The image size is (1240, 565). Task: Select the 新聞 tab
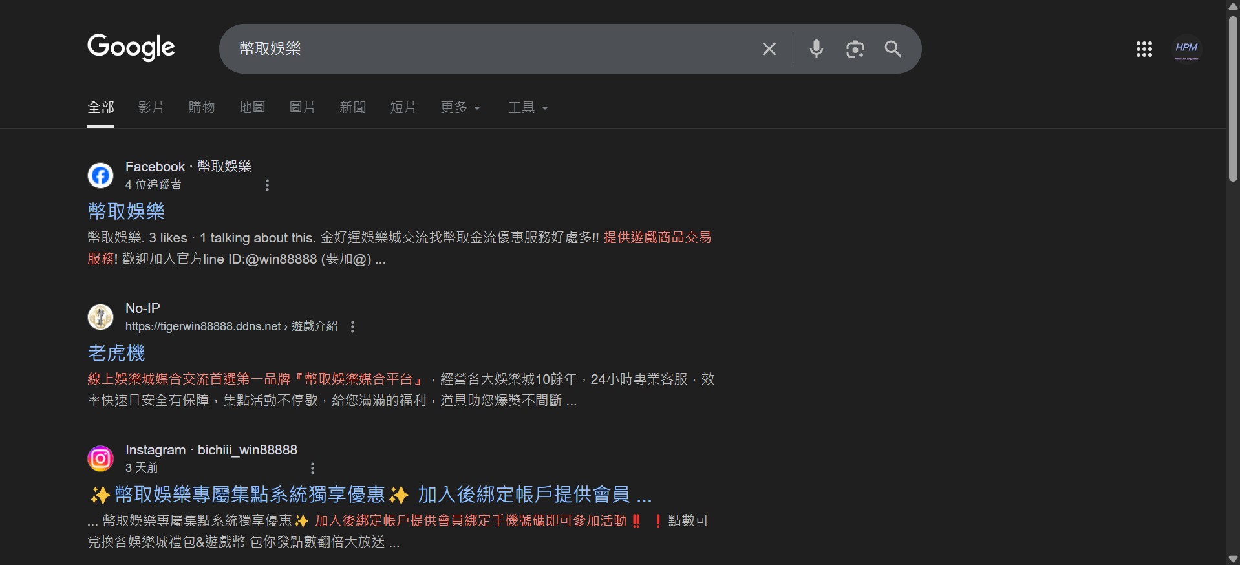pos(352,108)
